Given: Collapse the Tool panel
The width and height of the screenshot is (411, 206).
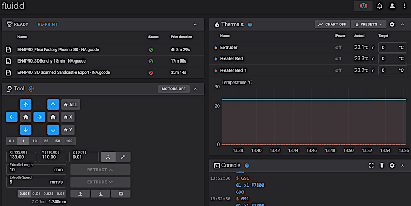Looking at the screenshot, I should [195, 89].
